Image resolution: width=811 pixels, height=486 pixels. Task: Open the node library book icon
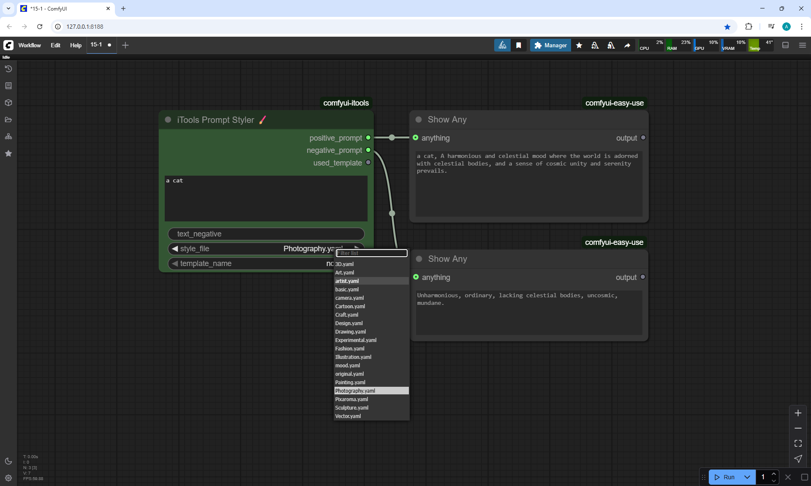pyautogui.click(x=8, y=86)
